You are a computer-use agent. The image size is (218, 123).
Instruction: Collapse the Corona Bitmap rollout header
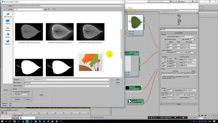tap(179, 33)
